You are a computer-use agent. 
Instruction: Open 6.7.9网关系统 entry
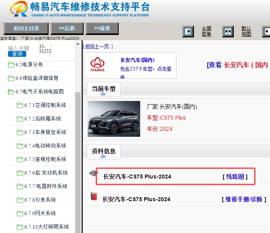tap(40, 214)
